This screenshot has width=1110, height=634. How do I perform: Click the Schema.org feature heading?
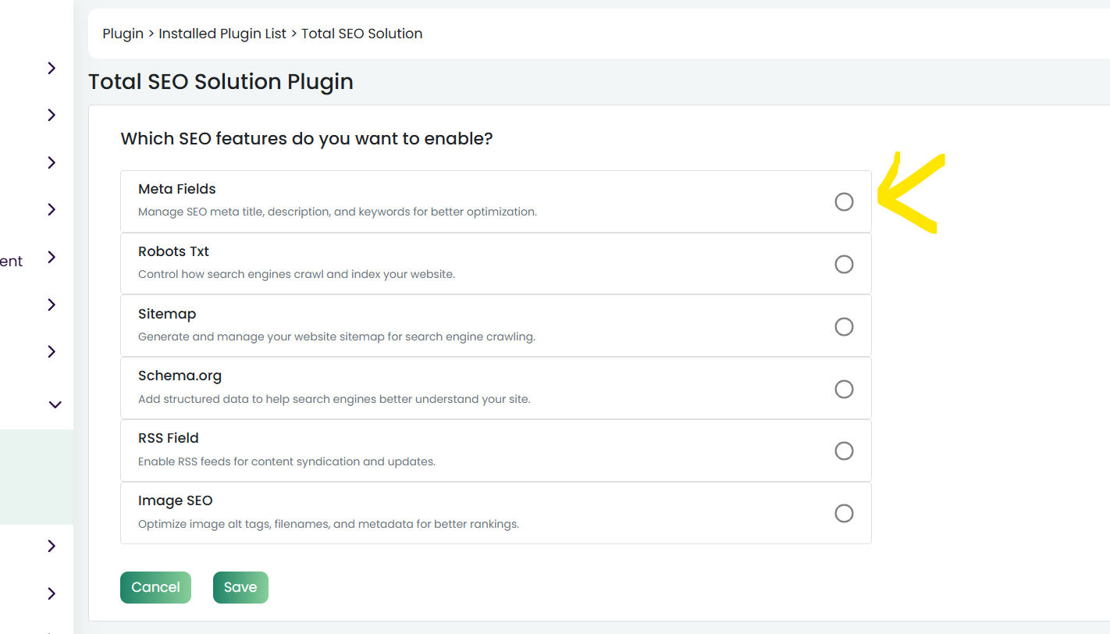click(x=180, y=376)
